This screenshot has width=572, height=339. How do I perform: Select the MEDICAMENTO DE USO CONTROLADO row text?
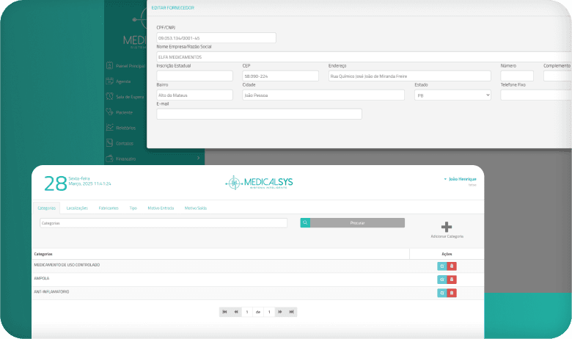[x=67, y=265]
